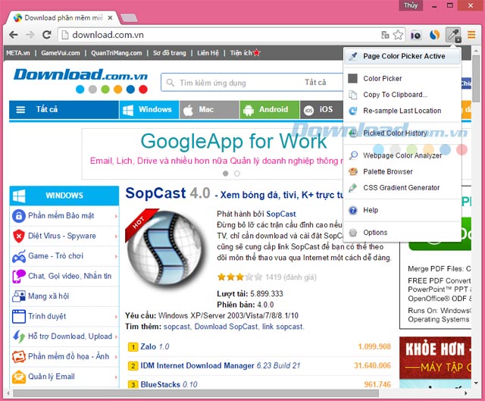485x401 pixels.
Task: Toggle Page Color Picker Active option
Action: pyautogui.click(x=403, y=56)
